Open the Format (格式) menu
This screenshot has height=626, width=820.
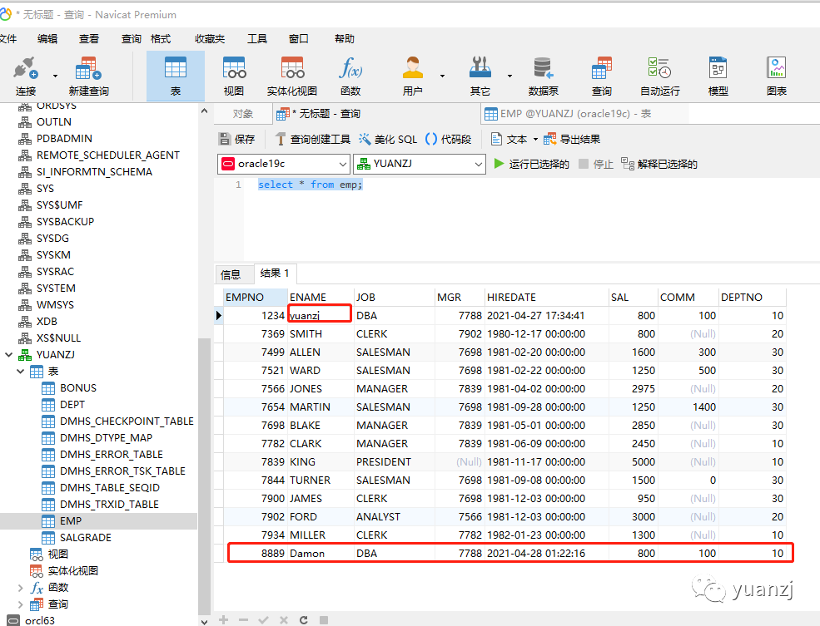tap(161, 38)
